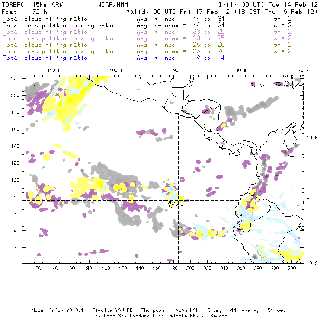Select the "Thompson" microphysics text
The height and width of the screenshot is (320, 320).
[153, 310]
